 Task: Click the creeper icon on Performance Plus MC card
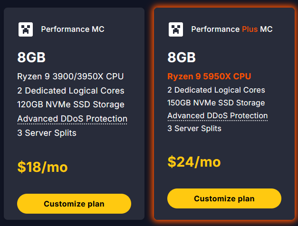pos(176,29)
